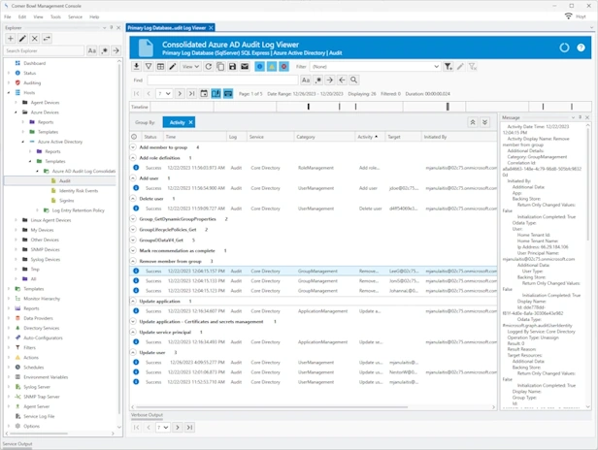Toggle information severity filter button
This screenshot has width=598, height=450.
click(x=260, y=66)
